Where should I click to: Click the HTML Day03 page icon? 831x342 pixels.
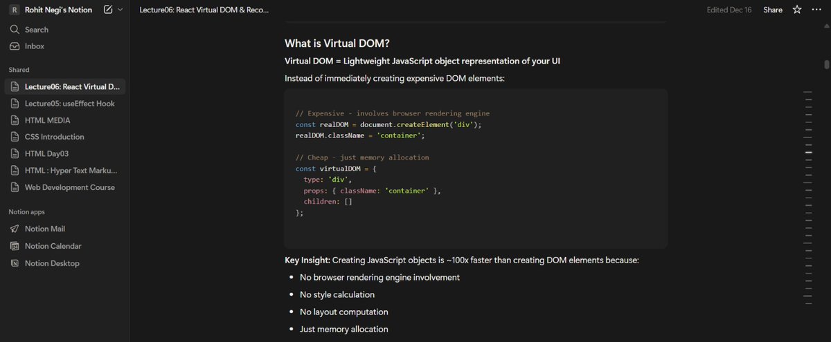[15, 153]
